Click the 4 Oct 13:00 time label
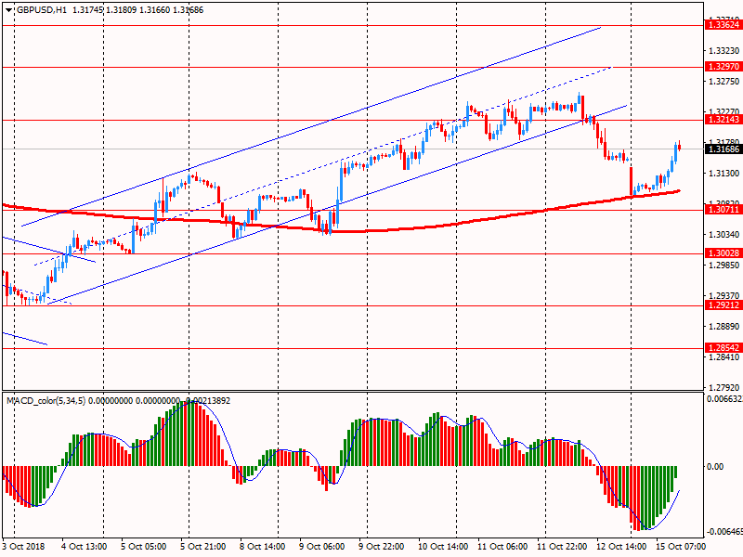The width and height of the screenshot is (743, 557). (x=85, y=546)
